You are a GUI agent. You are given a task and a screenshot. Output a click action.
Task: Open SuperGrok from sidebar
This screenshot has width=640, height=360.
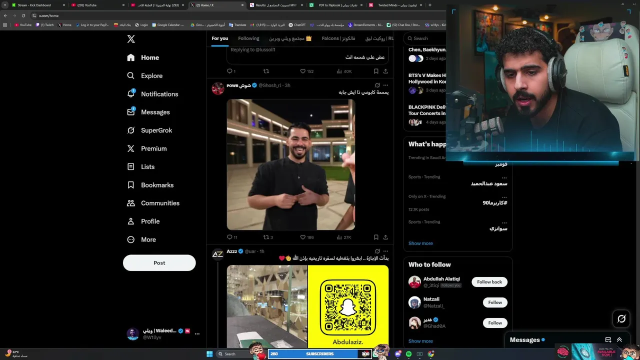pyautogui.click(x=149, y=130)
